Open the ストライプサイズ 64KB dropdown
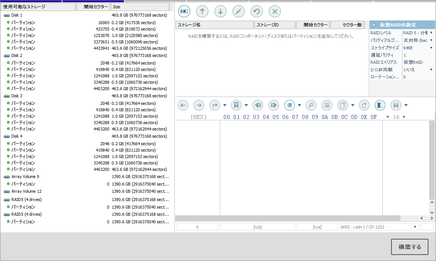 [x=431, y=48]
